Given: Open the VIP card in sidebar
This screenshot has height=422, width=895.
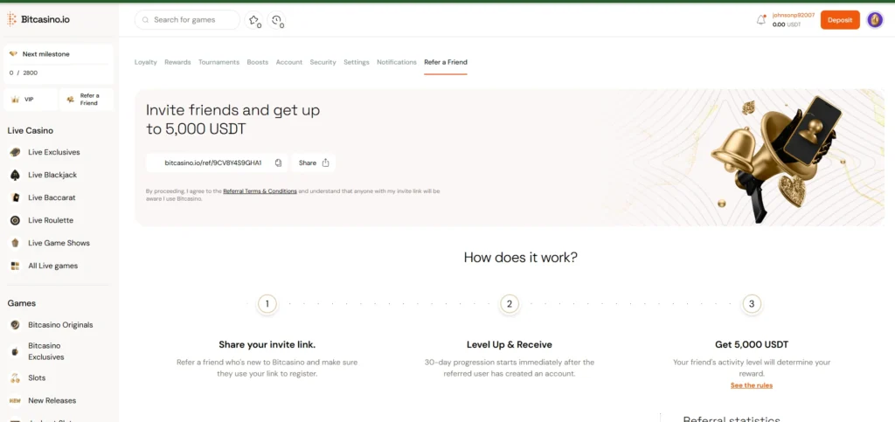Looking at the screenshot, I should click(x=31, y=100).
